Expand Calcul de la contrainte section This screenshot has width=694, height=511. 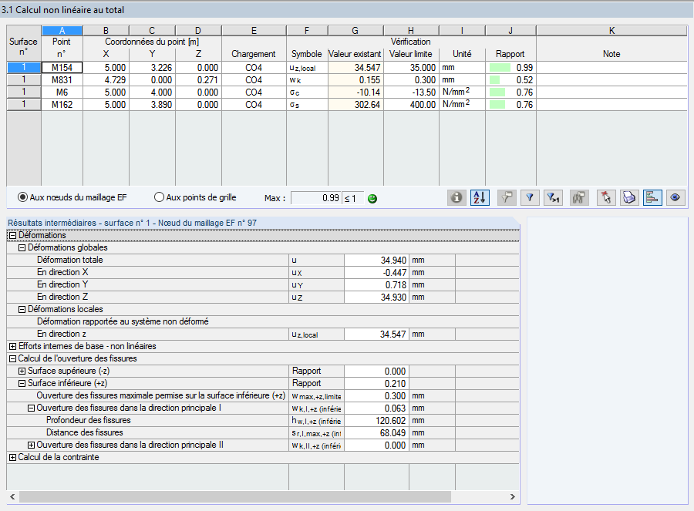click(12, 458)
